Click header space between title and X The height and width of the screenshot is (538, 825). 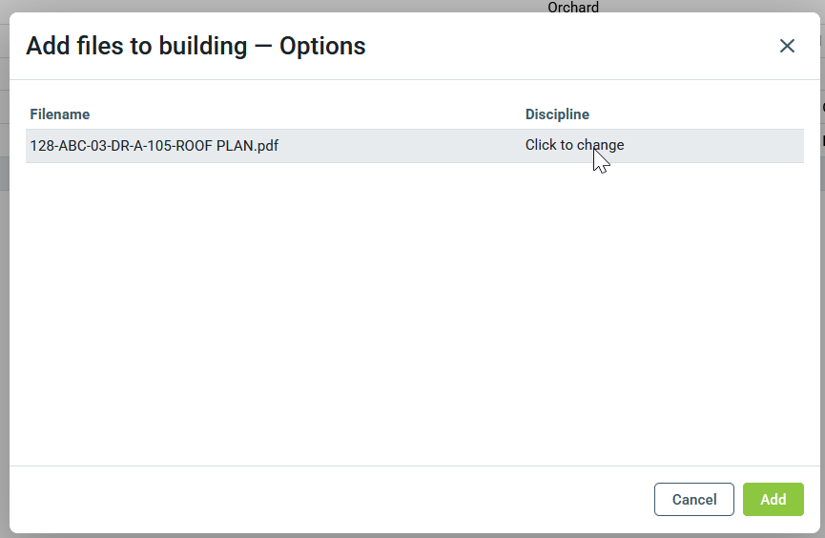pos(572,46)
